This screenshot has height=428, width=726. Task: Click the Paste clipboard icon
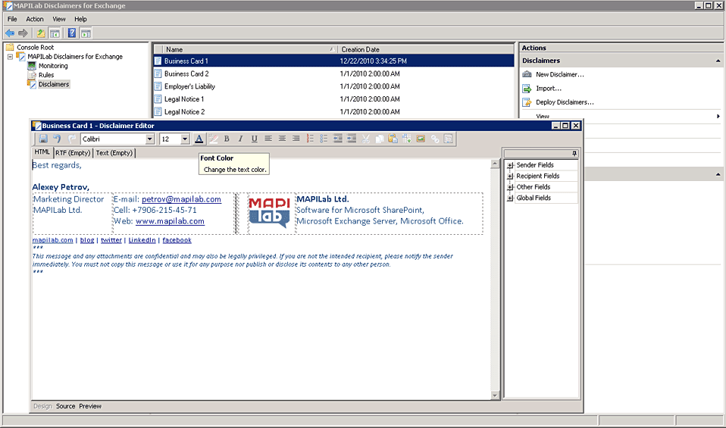393,139
